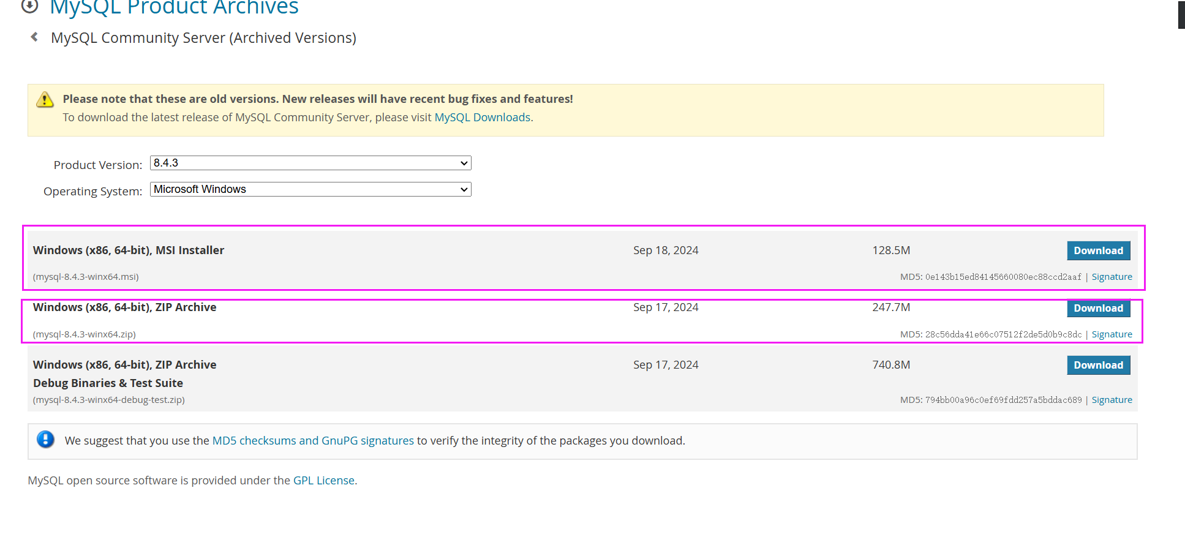Image resolution: width=1185 pixels, height=545 pixels.
Task: Open the GPL License link
Action: [324, 480]
